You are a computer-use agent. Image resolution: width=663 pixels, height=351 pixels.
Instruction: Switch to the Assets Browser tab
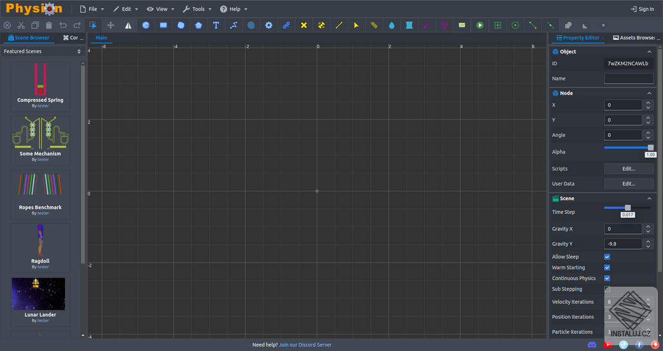tap(637, 38)
